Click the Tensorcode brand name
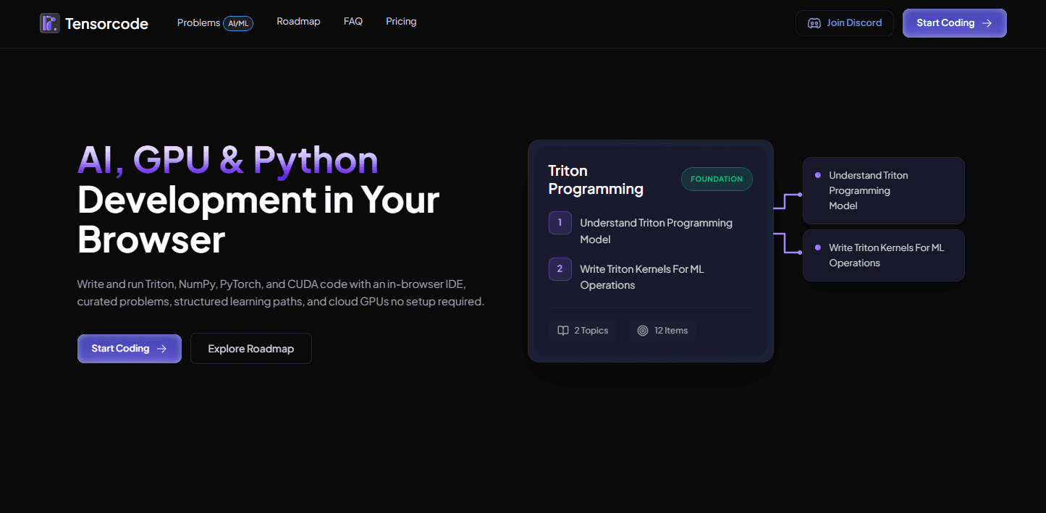Image resolution: width=1046 pixels, height=513 pixels. 106,24
